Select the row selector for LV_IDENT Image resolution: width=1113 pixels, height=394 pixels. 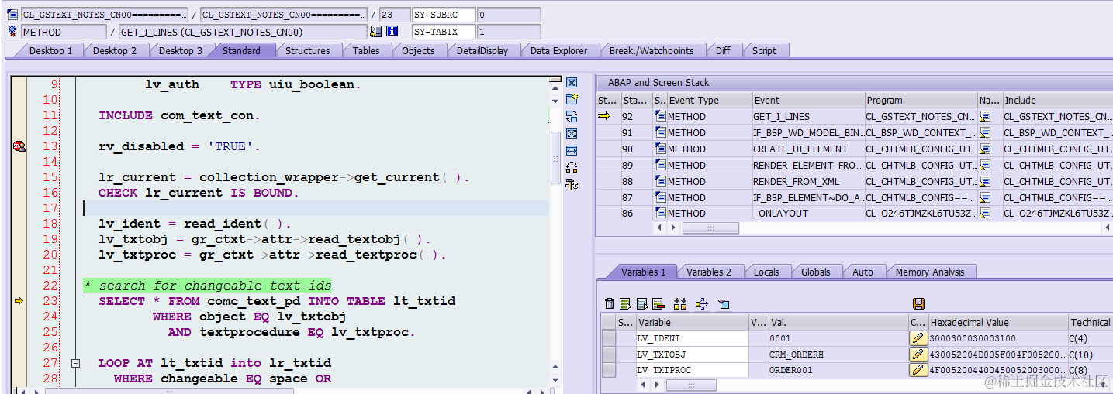(x=609, y=338)
